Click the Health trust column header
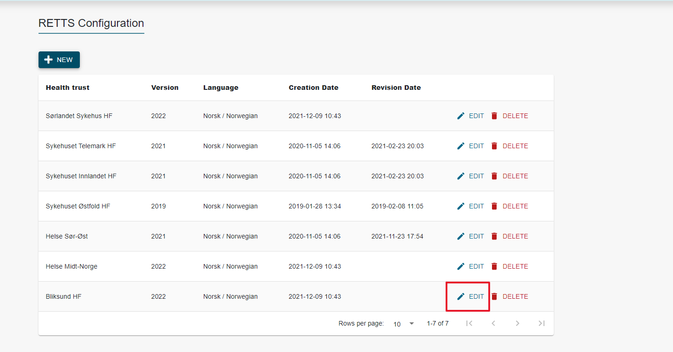This screenshot has height=352, width=673. click(68, 88)
